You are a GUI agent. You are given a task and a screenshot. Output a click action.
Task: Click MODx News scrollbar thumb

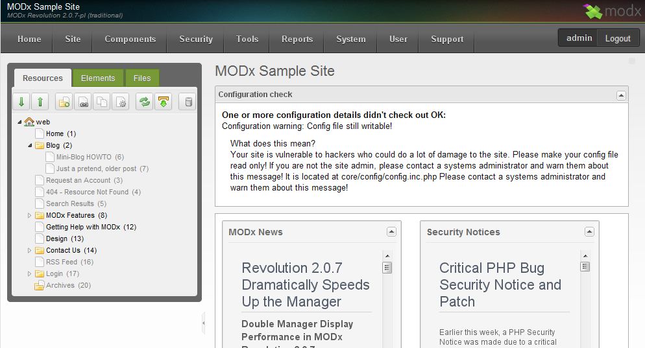click(x=387, y=268)
